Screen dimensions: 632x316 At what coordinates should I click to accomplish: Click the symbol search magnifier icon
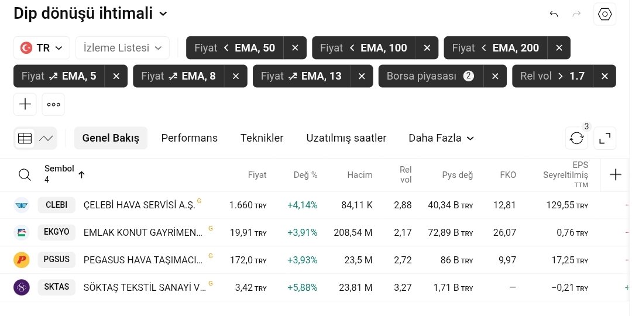click(25, 175)
